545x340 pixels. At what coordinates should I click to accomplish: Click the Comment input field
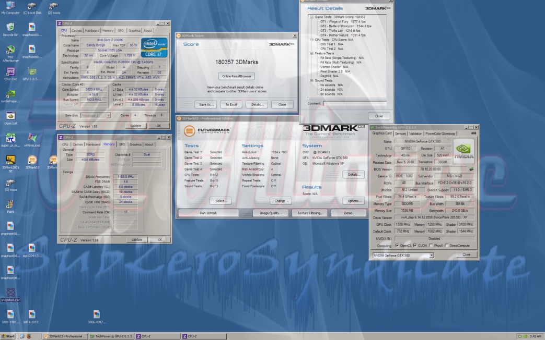point(354,103)
